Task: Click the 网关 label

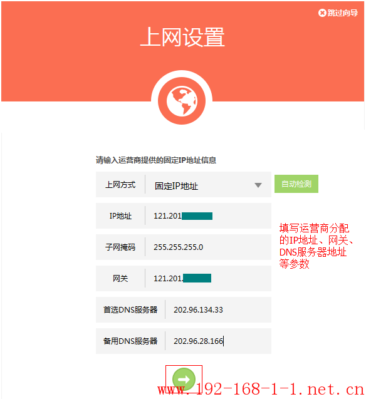Action: click(120, 278)
